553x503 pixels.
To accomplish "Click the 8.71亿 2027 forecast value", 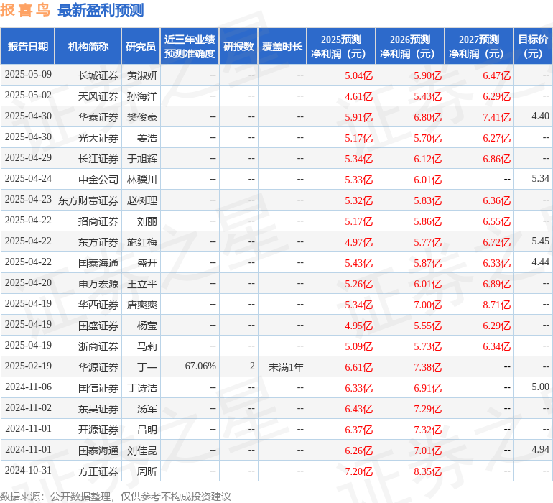I will point(496,305).
